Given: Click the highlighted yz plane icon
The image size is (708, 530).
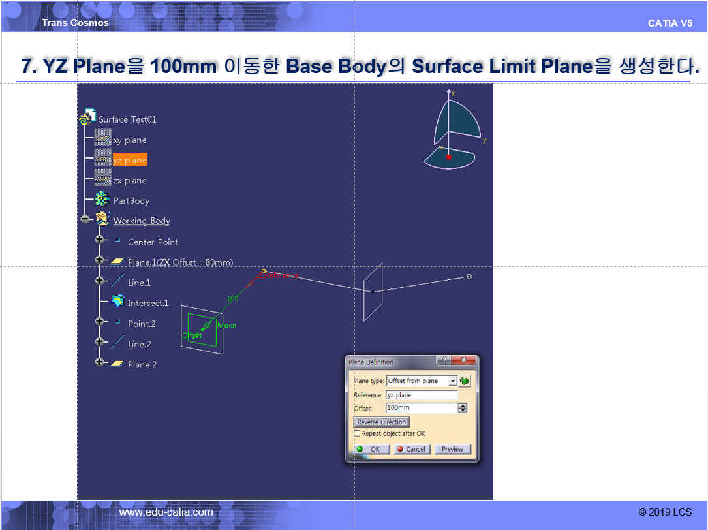Looking at the screenshot, I should pyautogui.click(x=103, y=158).
